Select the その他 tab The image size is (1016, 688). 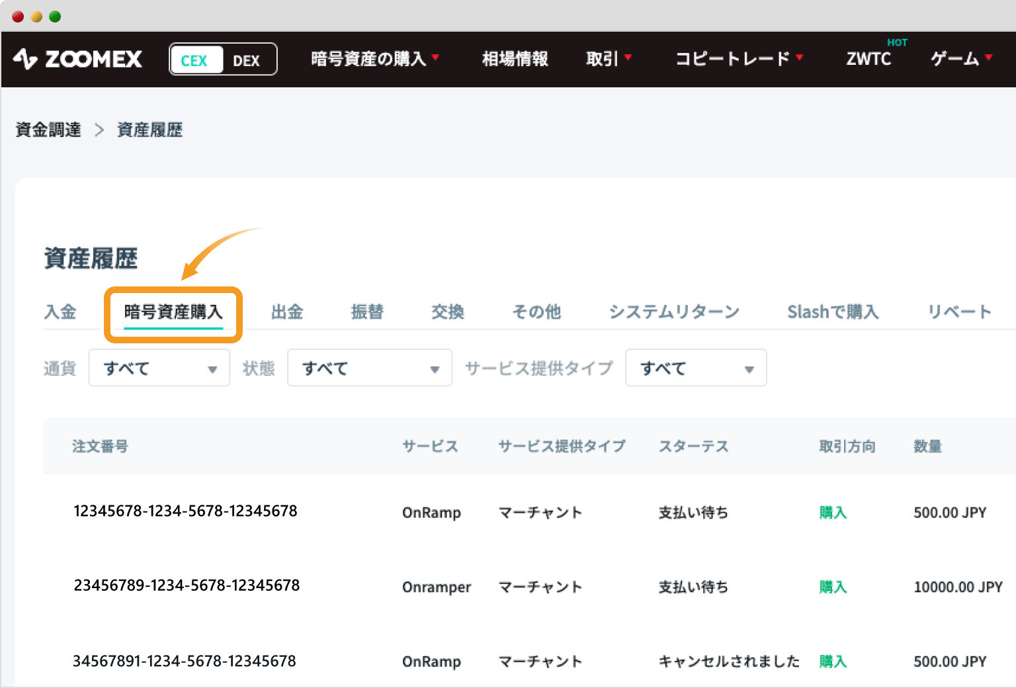[536, 312]
